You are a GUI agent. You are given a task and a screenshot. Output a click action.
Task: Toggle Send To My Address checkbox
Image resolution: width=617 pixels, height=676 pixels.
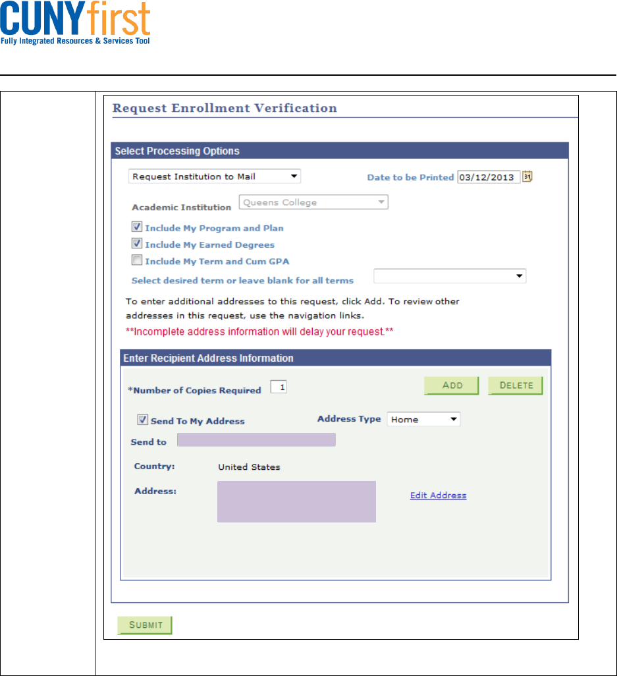coord(143,420)
